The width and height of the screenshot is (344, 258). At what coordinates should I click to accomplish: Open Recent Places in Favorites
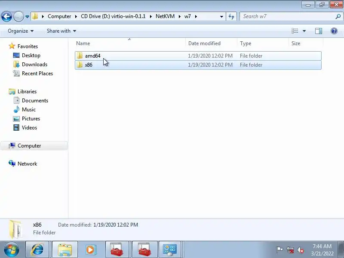37,74
